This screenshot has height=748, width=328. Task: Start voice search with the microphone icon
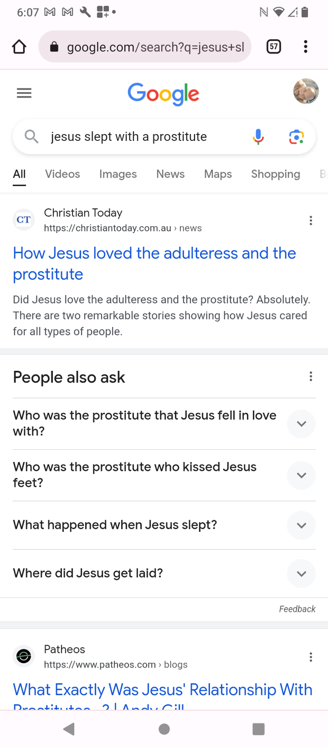click(x=258, y=137)
